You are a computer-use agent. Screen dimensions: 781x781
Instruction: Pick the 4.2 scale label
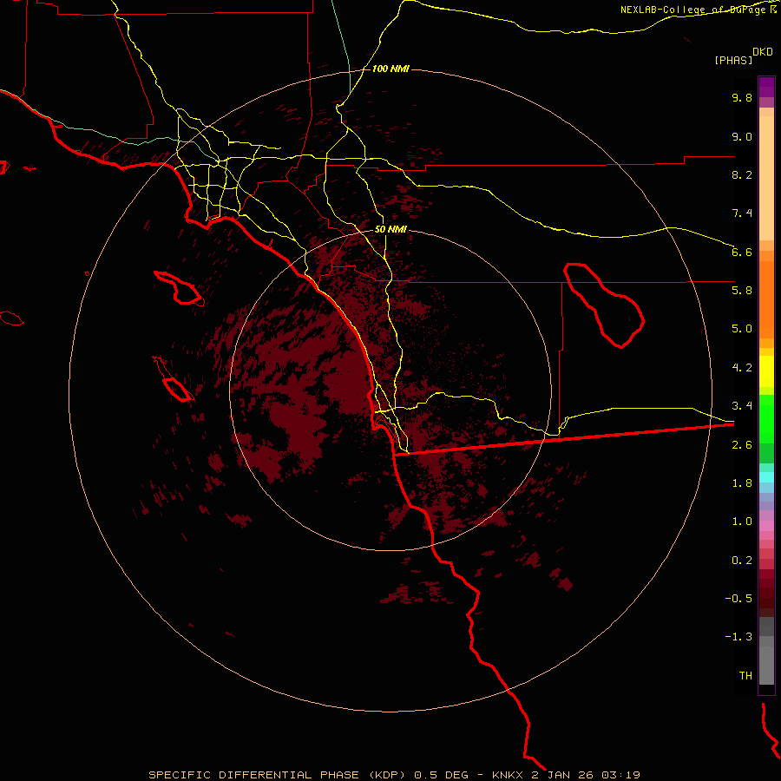(x=742, y=368)
